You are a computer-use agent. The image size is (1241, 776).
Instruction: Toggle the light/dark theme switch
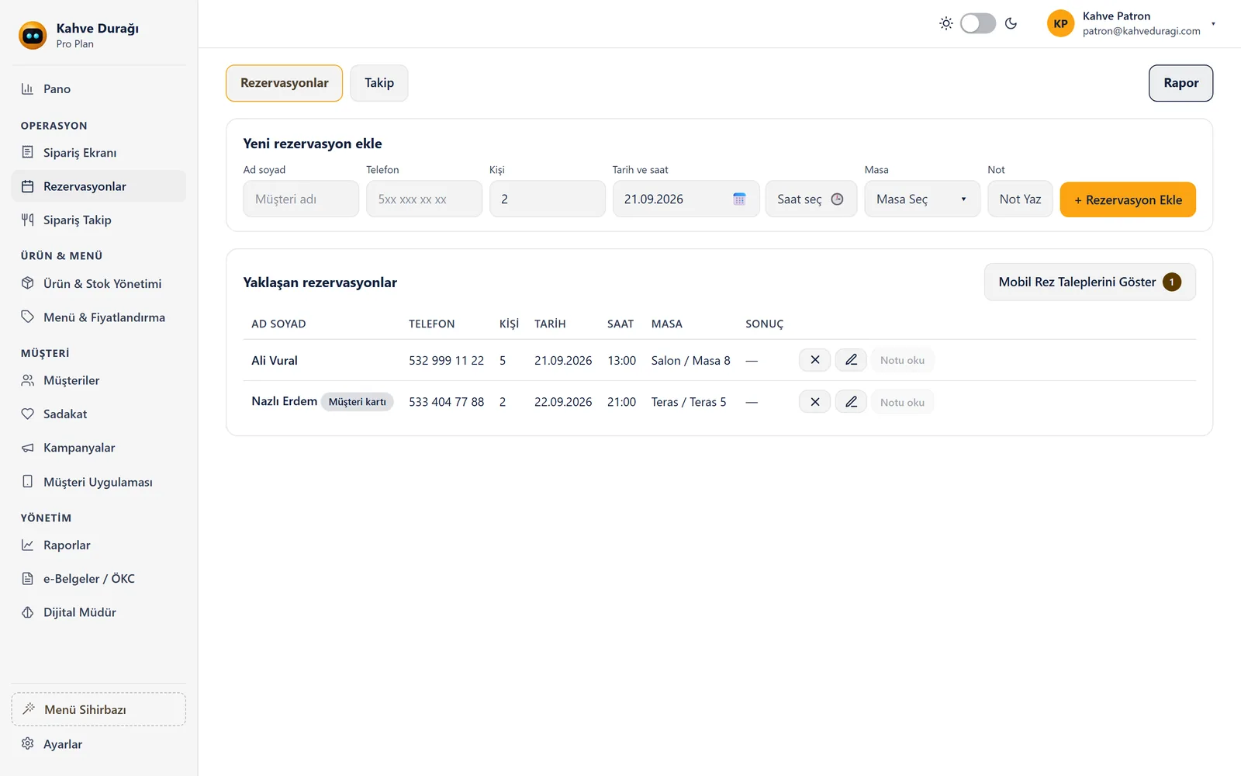(x=978, y=23)
